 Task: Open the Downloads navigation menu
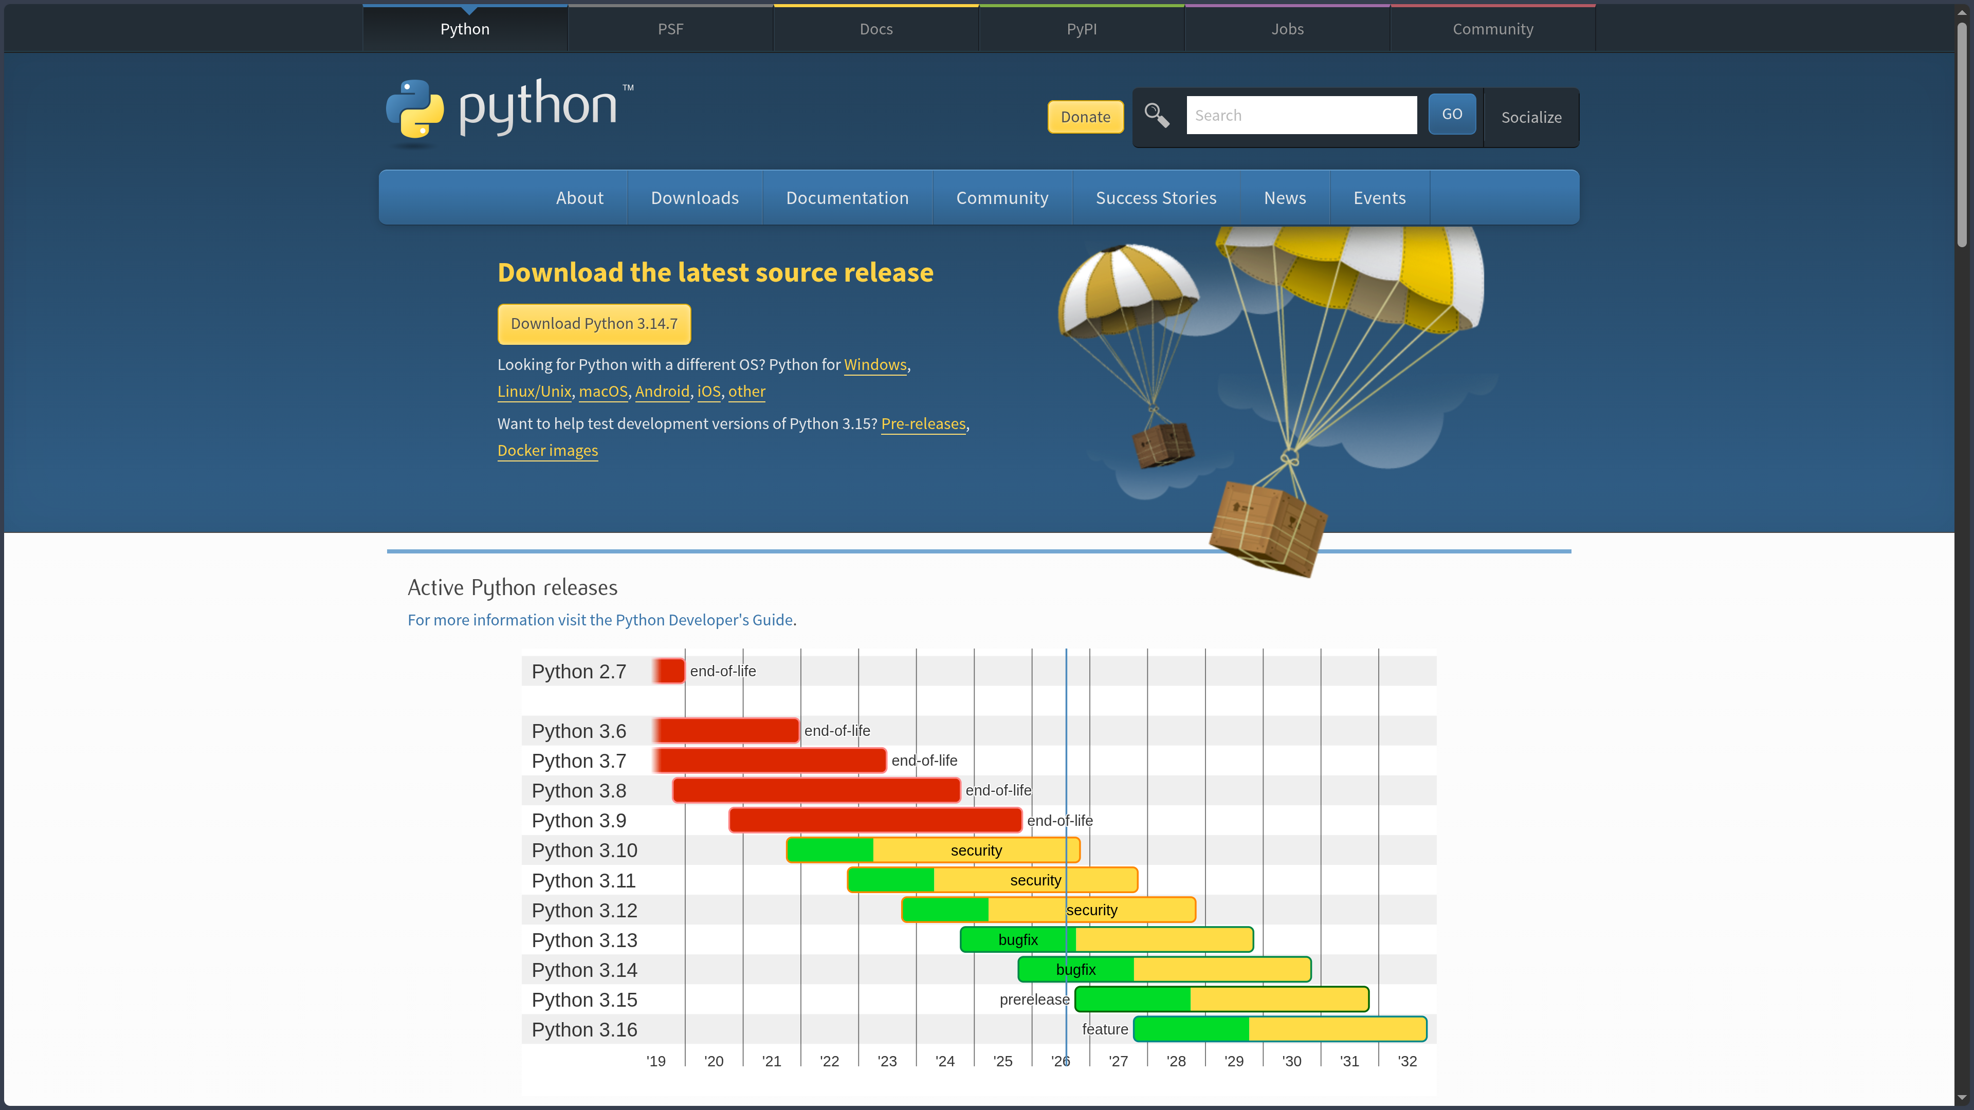pyautogui.click(x=694, y=198)
